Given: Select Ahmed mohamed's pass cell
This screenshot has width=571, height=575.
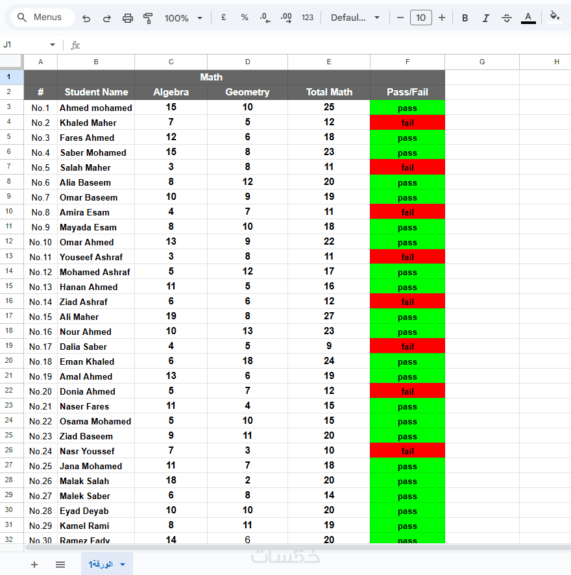Looking at the screenshot, I should click(407, 108).
